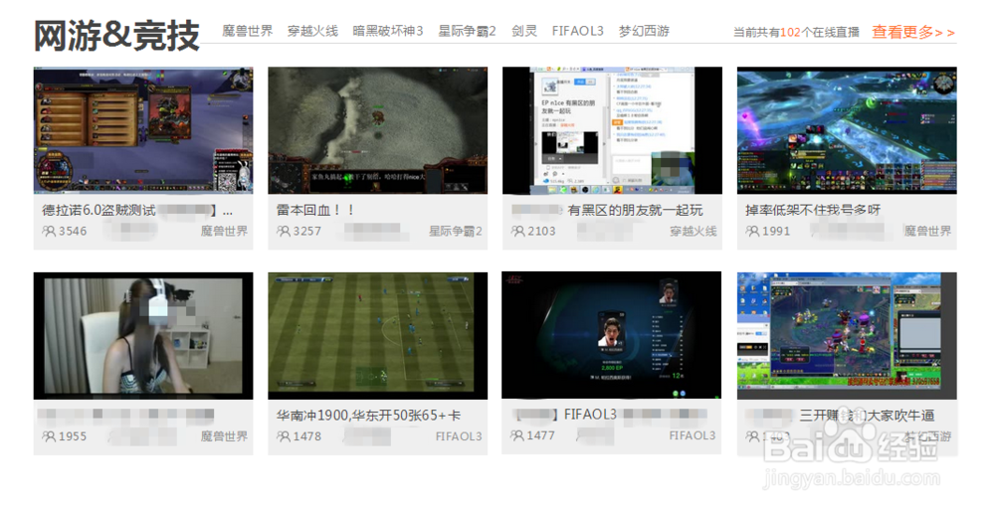Click the viewer count 3257

307,232
